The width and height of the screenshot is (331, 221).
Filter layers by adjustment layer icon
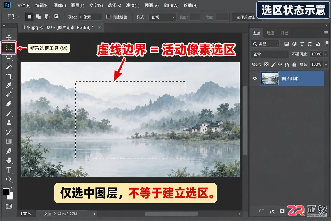click(x=294, y=44)
